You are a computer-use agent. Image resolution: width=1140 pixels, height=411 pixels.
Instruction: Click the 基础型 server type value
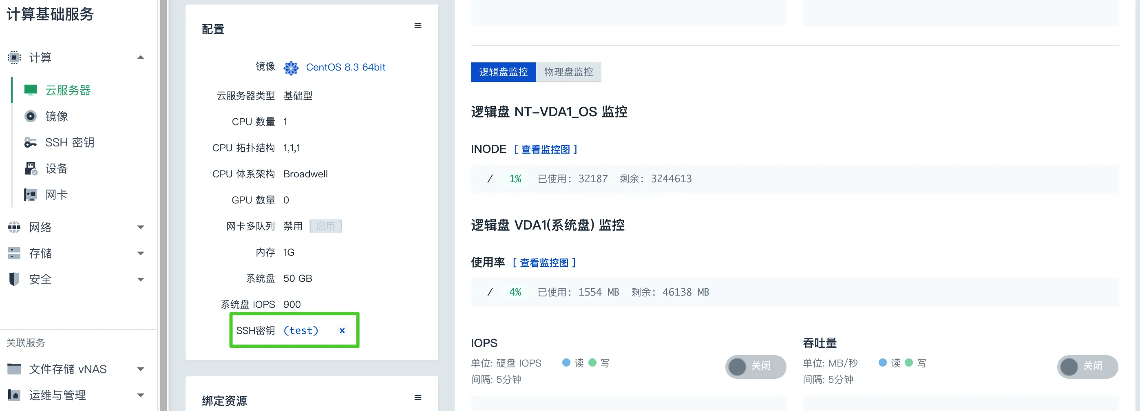click(x=298, y=95)
